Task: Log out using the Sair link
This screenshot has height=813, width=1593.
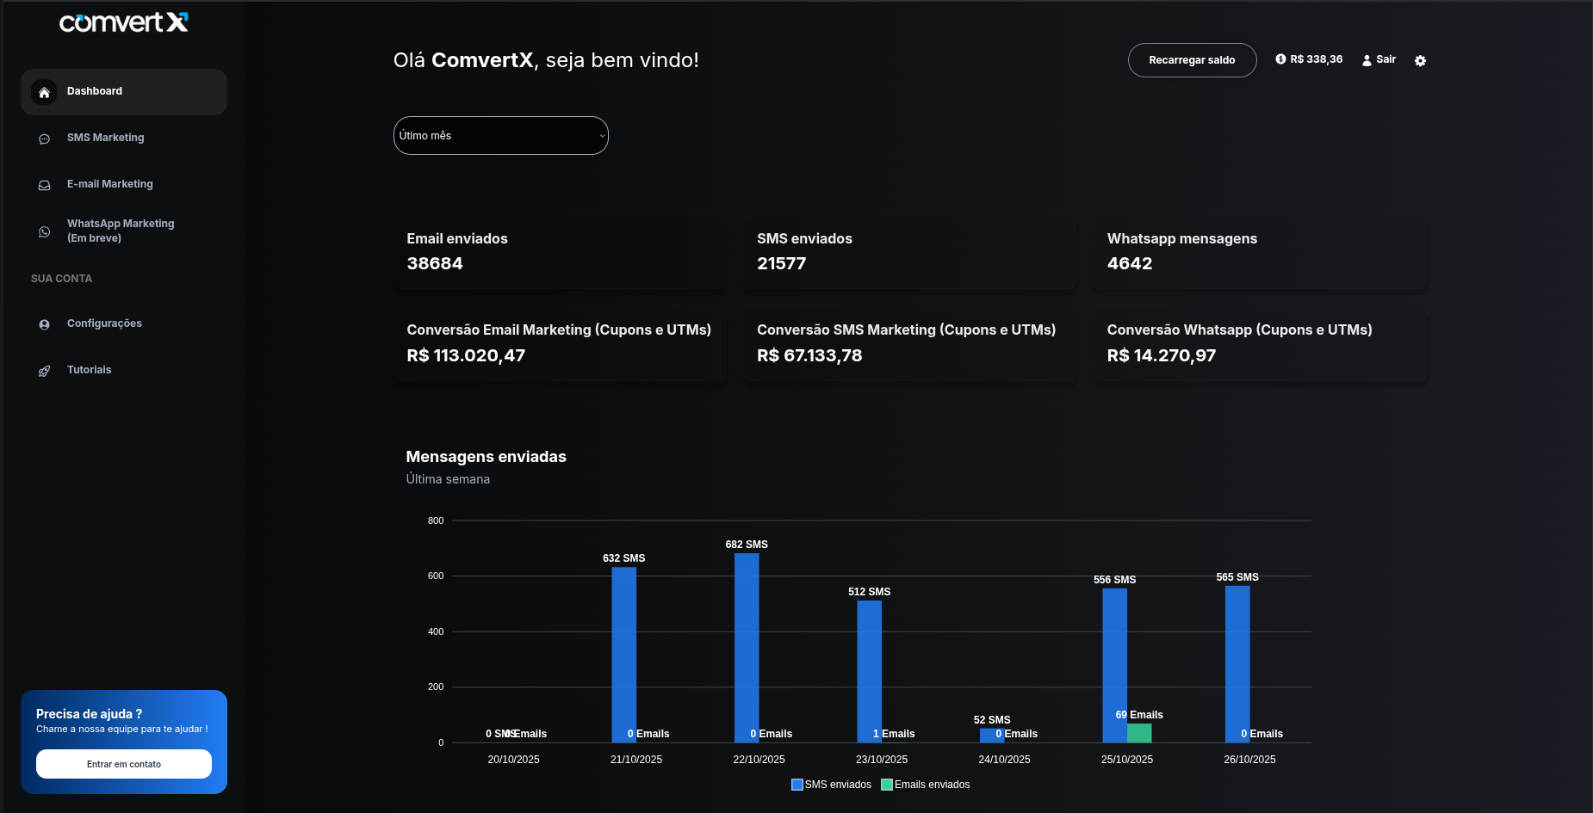Action: (x=1379, y=59)
